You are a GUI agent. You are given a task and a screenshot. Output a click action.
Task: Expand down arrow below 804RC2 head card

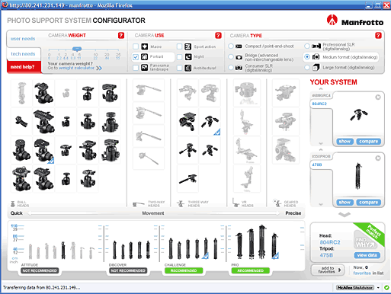point(321,143)
